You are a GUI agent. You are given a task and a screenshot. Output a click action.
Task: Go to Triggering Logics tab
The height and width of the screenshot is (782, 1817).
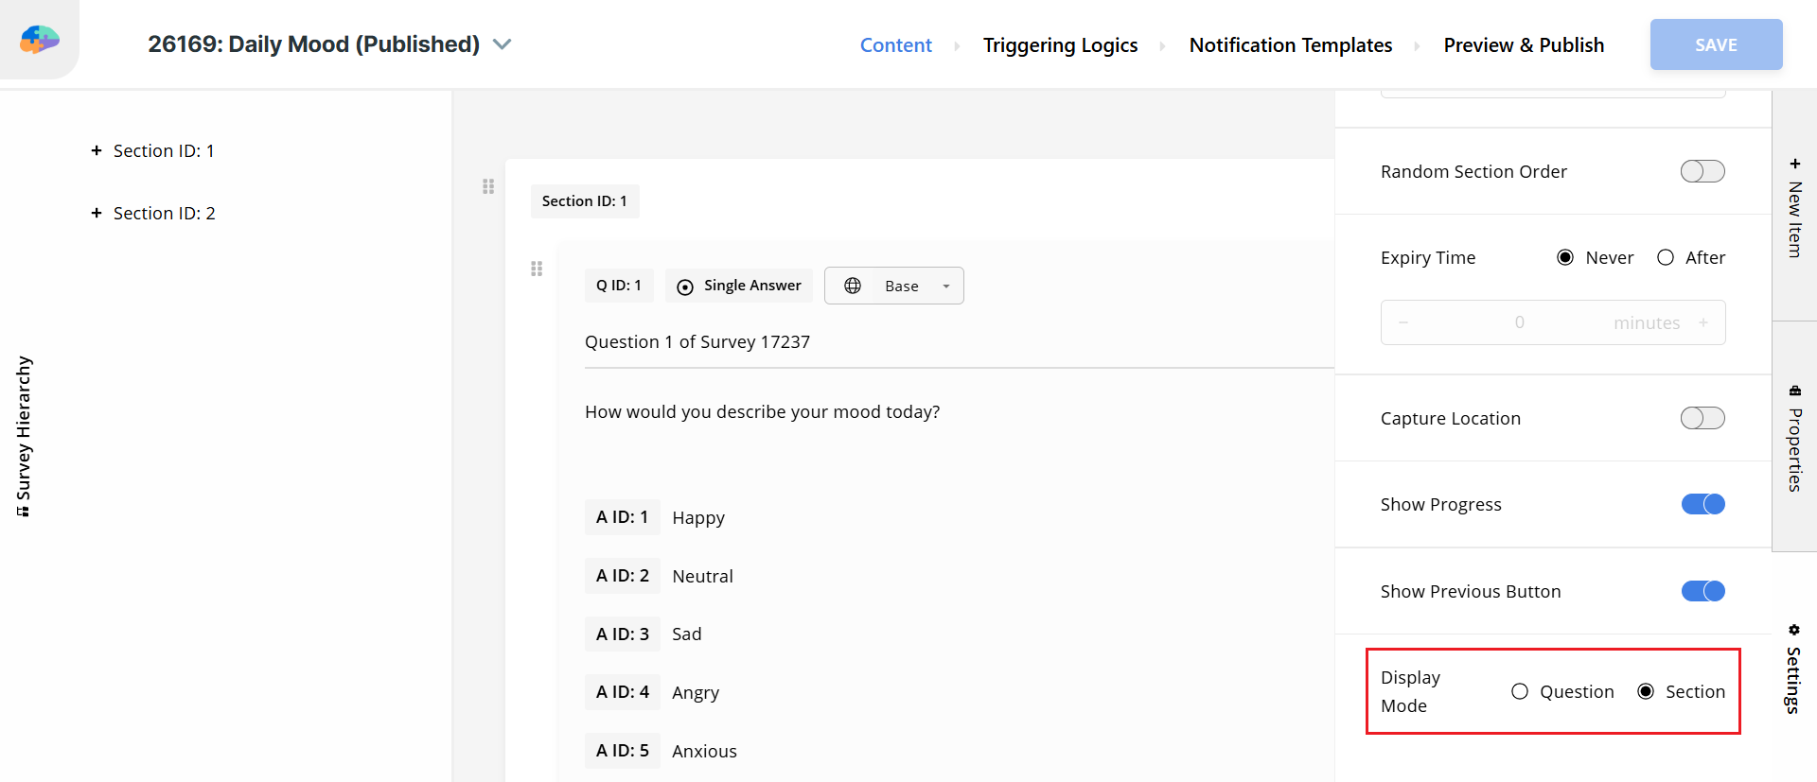pyautogui.click(x=1060, y=44)
